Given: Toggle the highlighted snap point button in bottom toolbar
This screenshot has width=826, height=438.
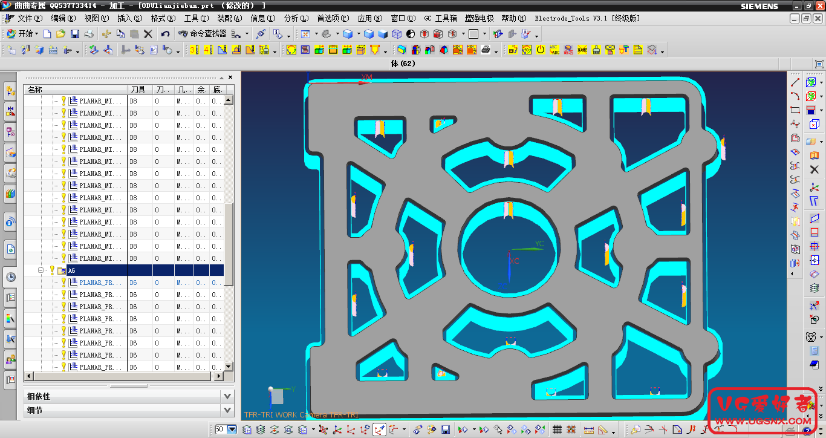Looking at the screenshot, I should (379, 430).
